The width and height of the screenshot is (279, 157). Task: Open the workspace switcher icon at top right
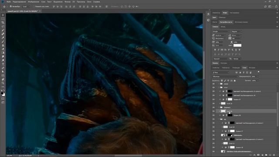270,7
